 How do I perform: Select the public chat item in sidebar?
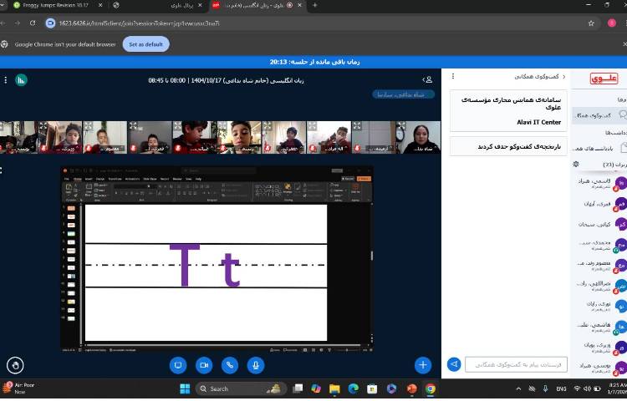(x=599, y=114)
